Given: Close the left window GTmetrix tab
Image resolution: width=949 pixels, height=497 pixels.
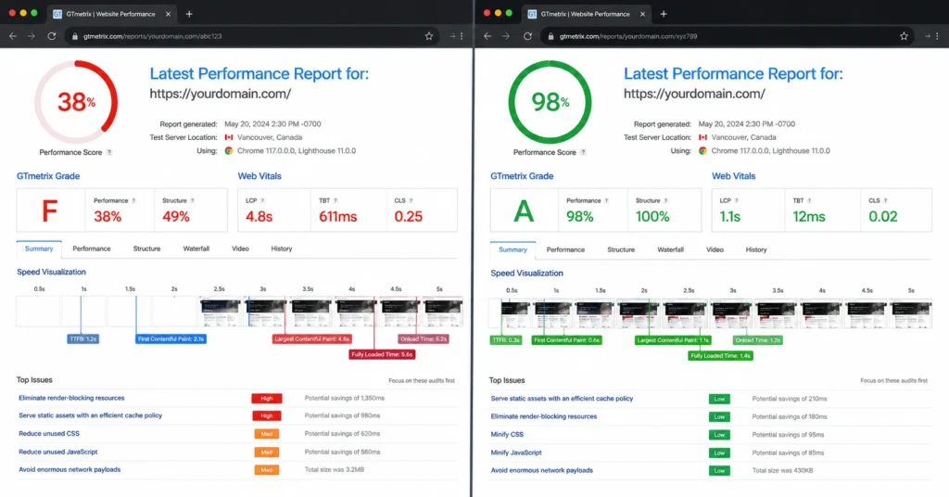Looking at the screenshot, I should click(x=168, y=14).
